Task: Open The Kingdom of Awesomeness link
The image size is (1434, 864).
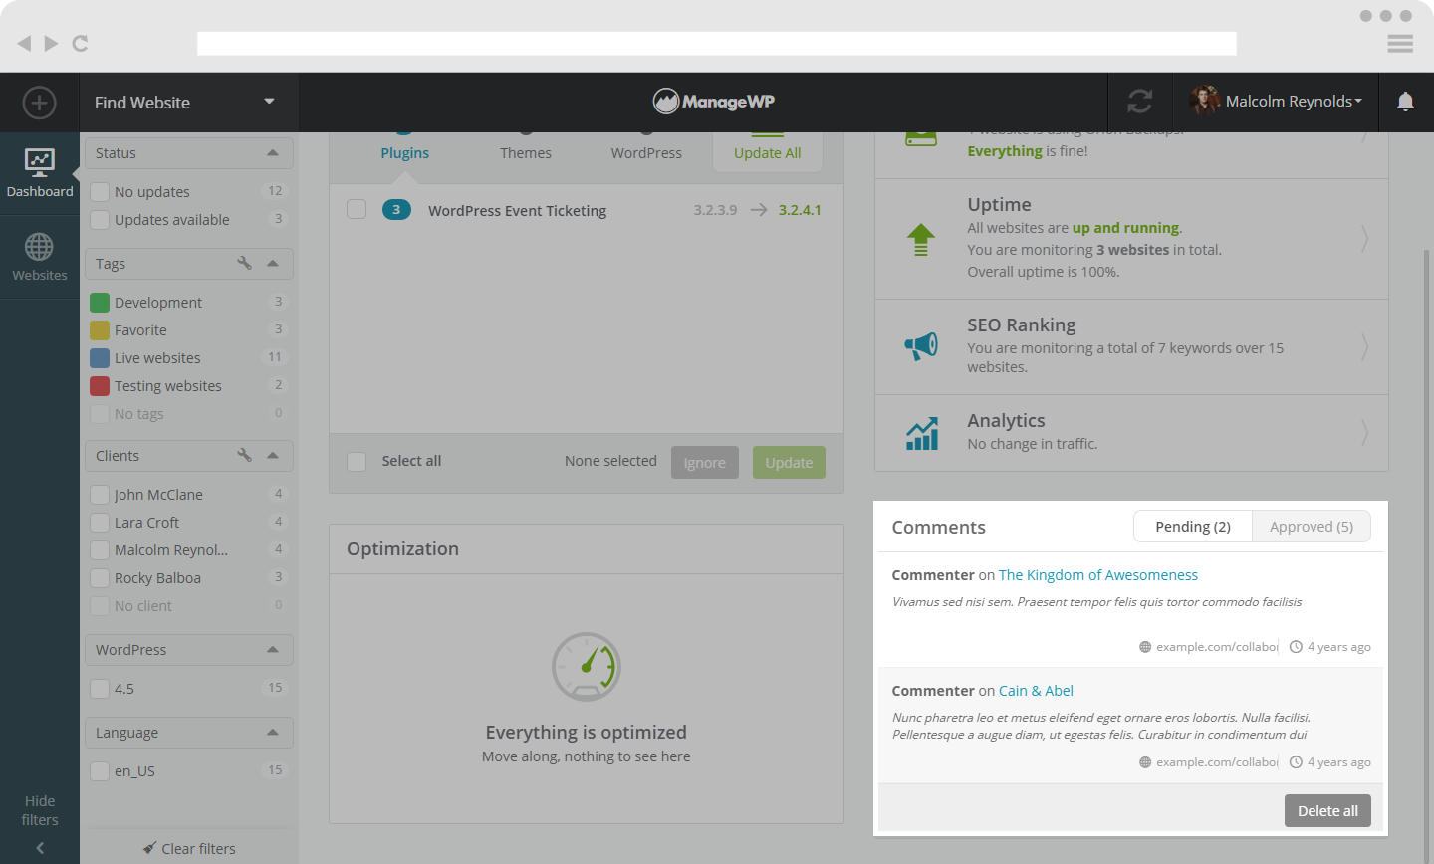Action: (x=1098, y=575)
